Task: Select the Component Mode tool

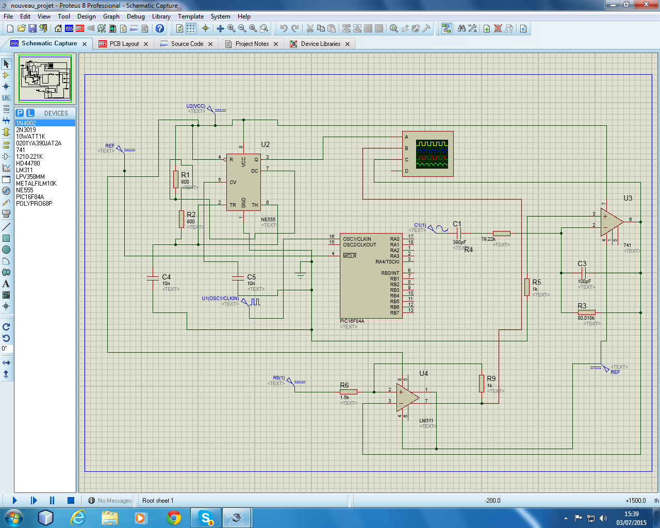Action: click(x=6, y=75)
